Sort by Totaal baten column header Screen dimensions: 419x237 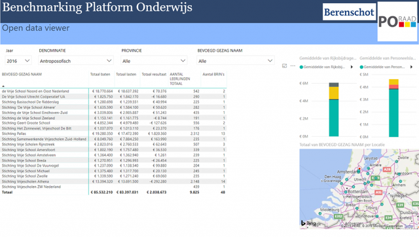100,74
